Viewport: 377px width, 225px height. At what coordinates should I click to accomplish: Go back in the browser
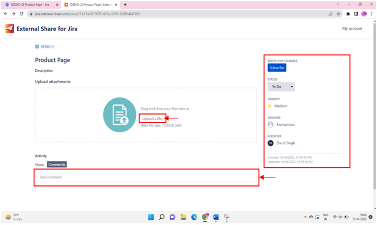coord(6,14)
